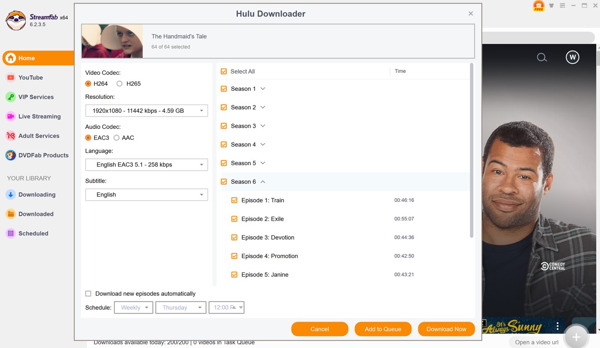Open the Live Streaming label

[x=39, y=116]
